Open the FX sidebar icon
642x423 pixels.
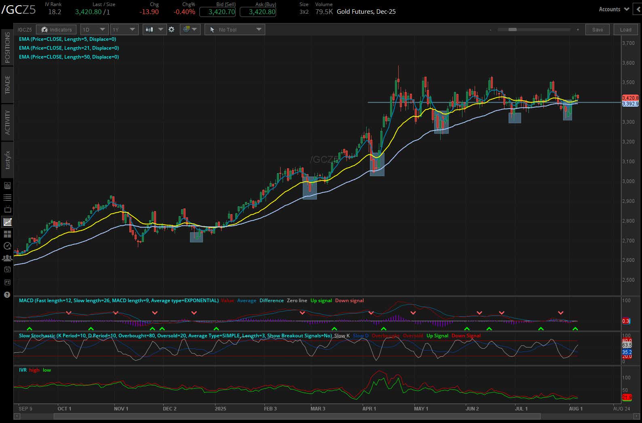pos(7,282)
